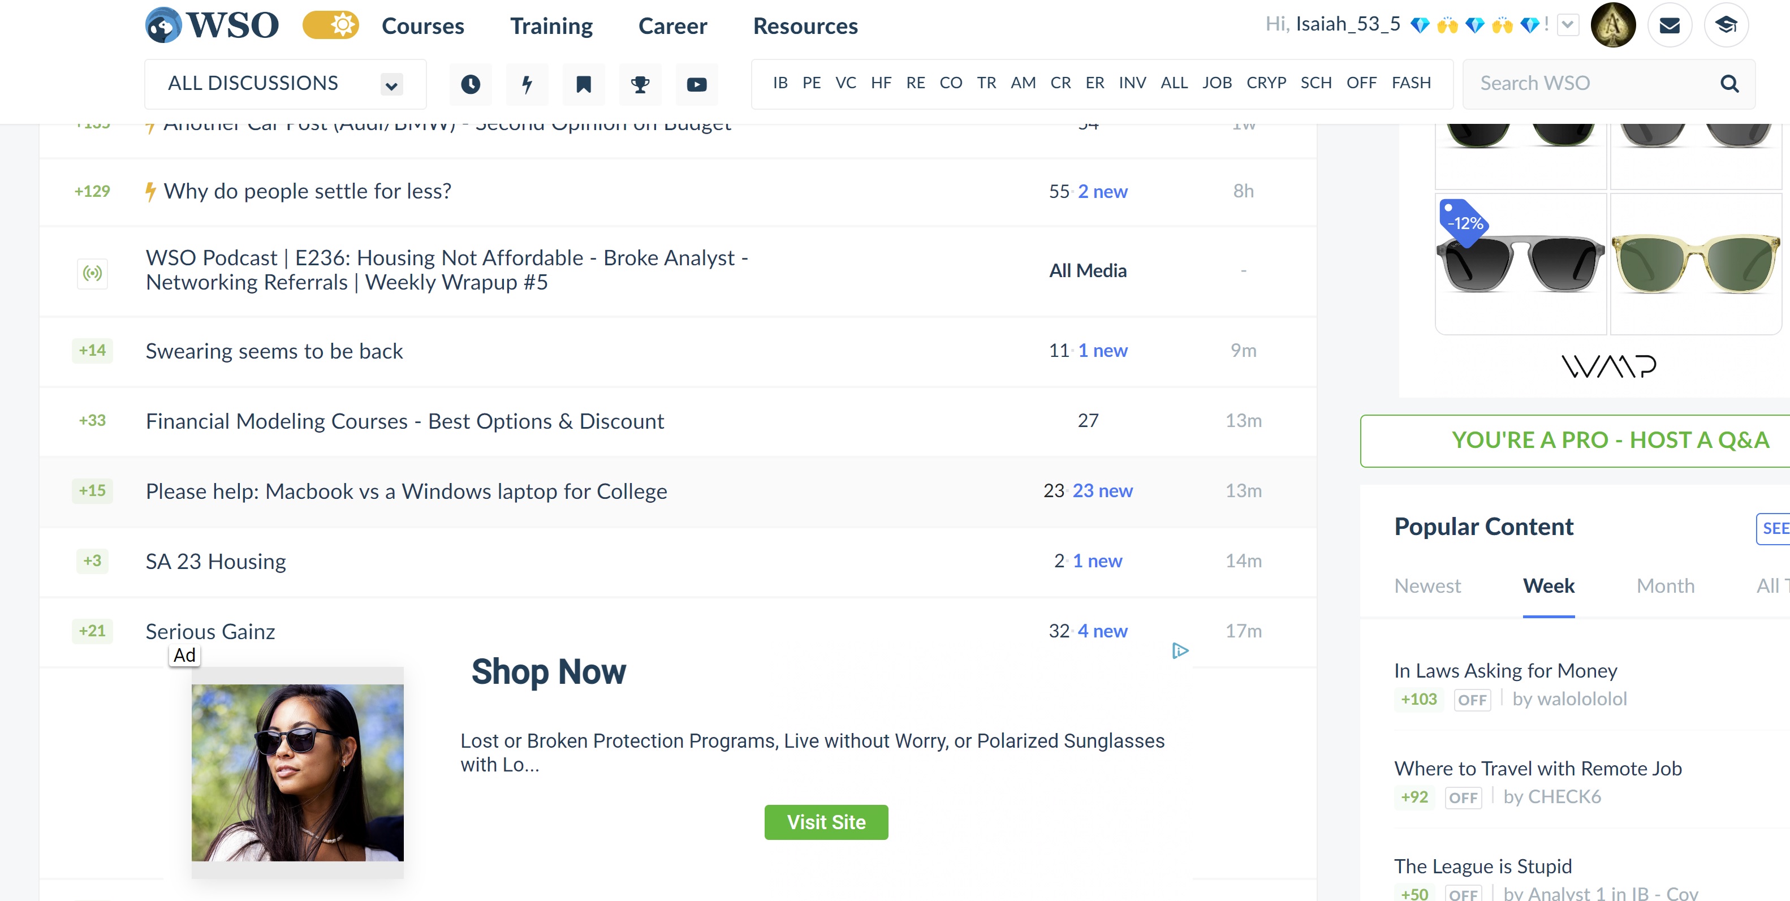This screenshot has height=901, width=1790.
Task: Select the FASH forum filter
Action: tap(1411, 83)
